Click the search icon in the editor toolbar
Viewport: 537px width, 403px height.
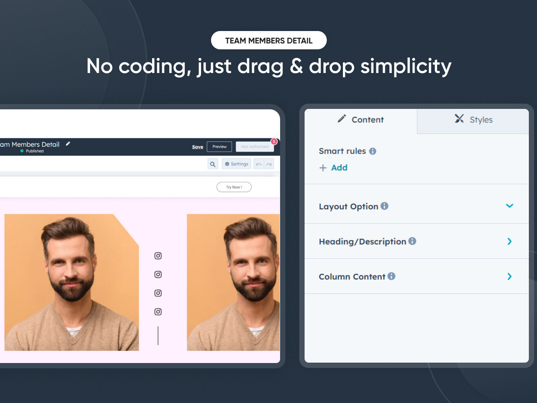coord(212,164)
